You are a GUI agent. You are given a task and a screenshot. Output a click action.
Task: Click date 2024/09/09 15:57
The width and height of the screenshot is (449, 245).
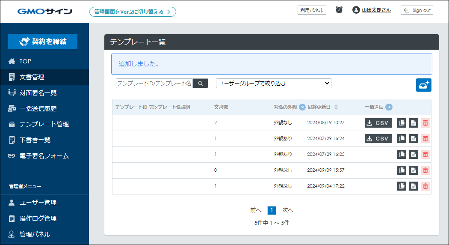[x=326, y=170]
